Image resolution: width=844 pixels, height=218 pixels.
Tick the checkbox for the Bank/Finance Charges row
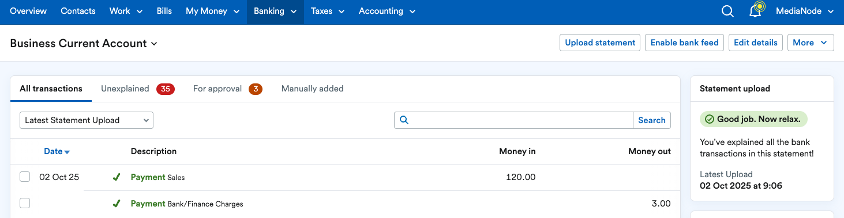pos(25,203)
